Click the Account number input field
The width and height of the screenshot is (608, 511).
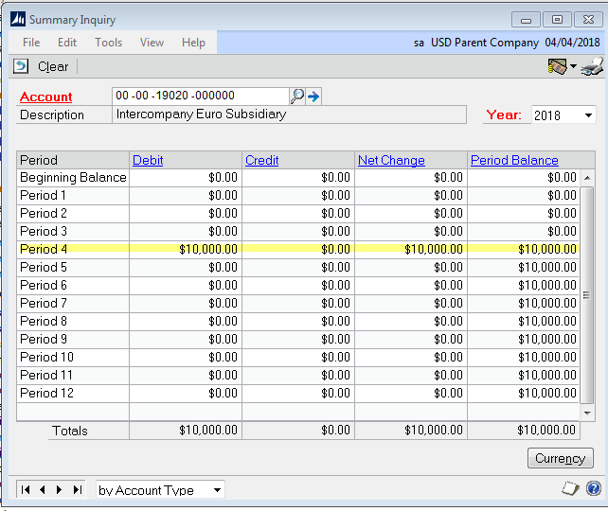pos(199,96)
